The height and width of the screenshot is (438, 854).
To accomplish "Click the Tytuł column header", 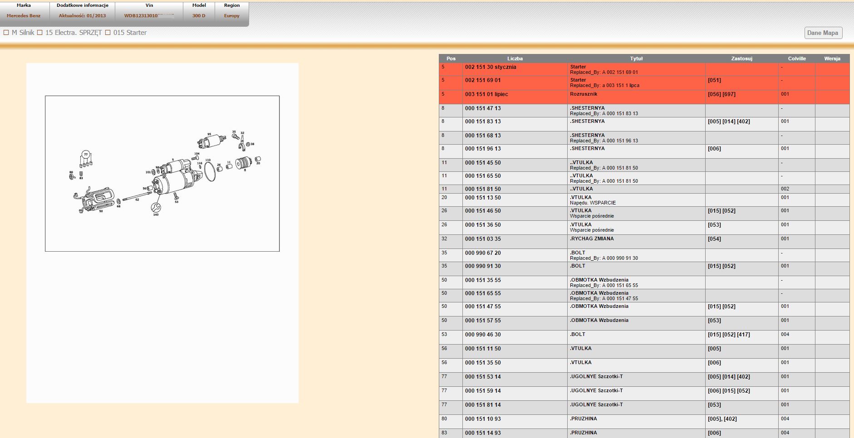I will coord(636,58).
